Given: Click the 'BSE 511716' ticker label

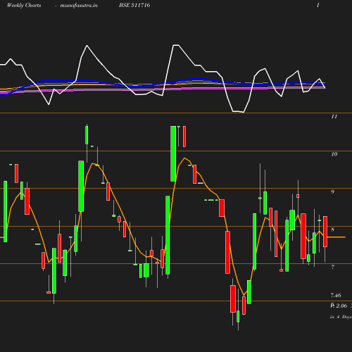Looking at the screenshot, I should [134, 5].
